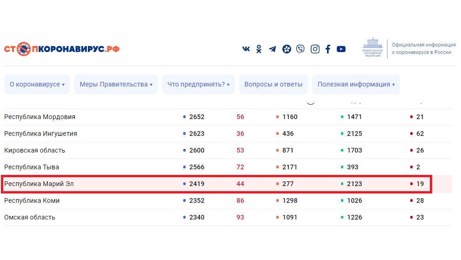Click the 'Республика Тыва' region name
Screen dimensions: 461x260
32,167
